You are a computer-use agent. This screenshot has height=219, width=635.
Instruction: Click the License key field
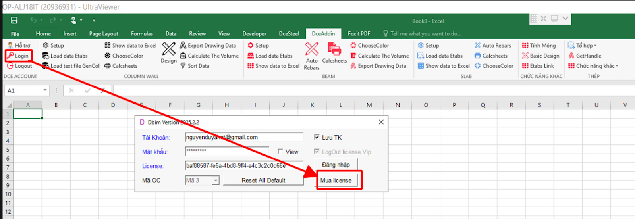coord(244,166)
